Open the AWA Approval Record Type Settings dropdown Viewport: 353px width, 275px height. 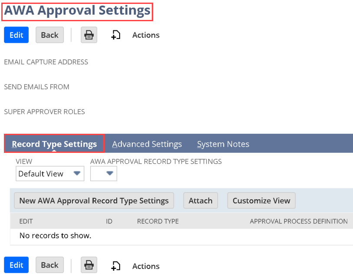104,174
